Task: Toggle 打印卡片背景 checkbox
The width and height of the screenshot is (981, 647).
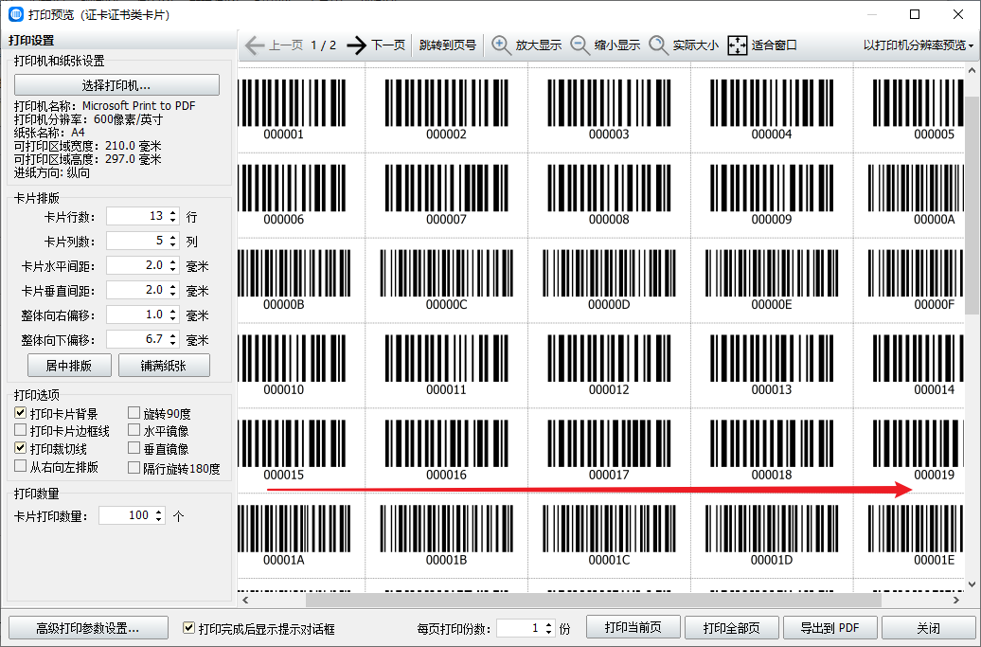Action: 20,413
